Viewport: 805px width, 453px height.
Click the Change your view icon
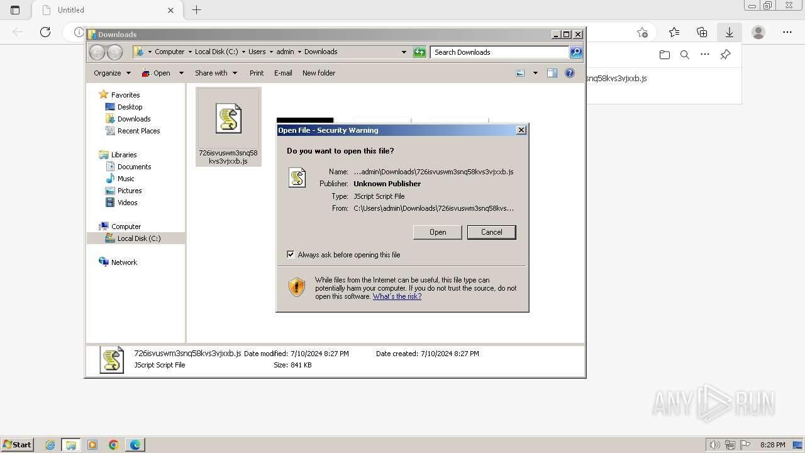(x=520, y=73)
